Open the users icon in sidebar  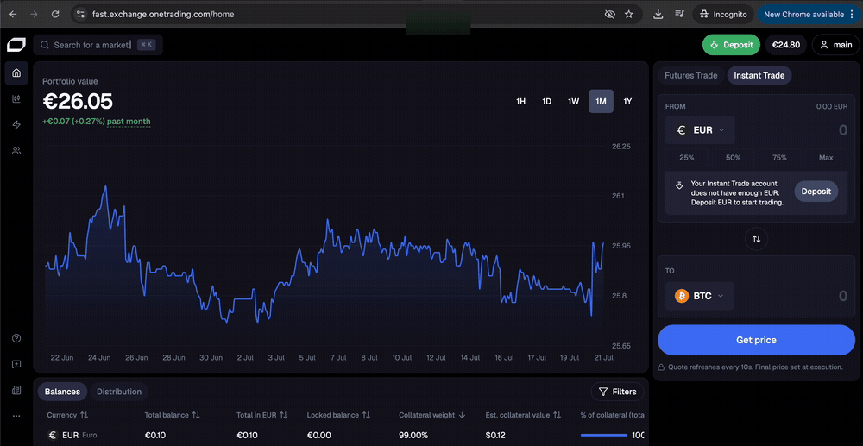[16, 151]
